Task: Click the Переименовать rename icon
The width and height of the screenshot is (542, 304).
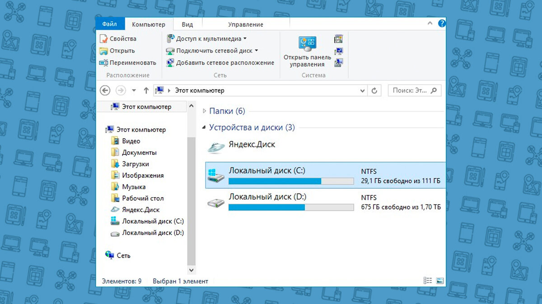Action: (x=103, y=63)
